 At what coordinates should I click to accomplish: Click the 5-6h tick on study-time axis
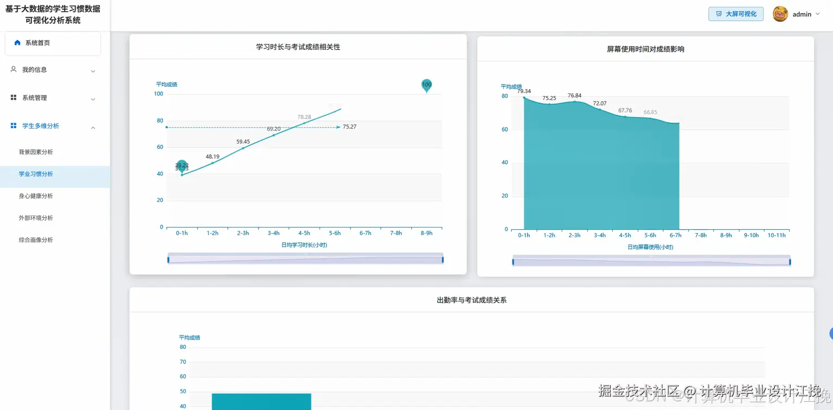coord(335,233)
